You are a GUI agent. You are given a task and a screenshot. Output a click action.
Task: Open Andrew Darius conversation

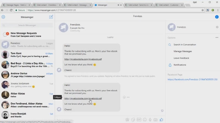pyautogui.click(x=27, y=75)
